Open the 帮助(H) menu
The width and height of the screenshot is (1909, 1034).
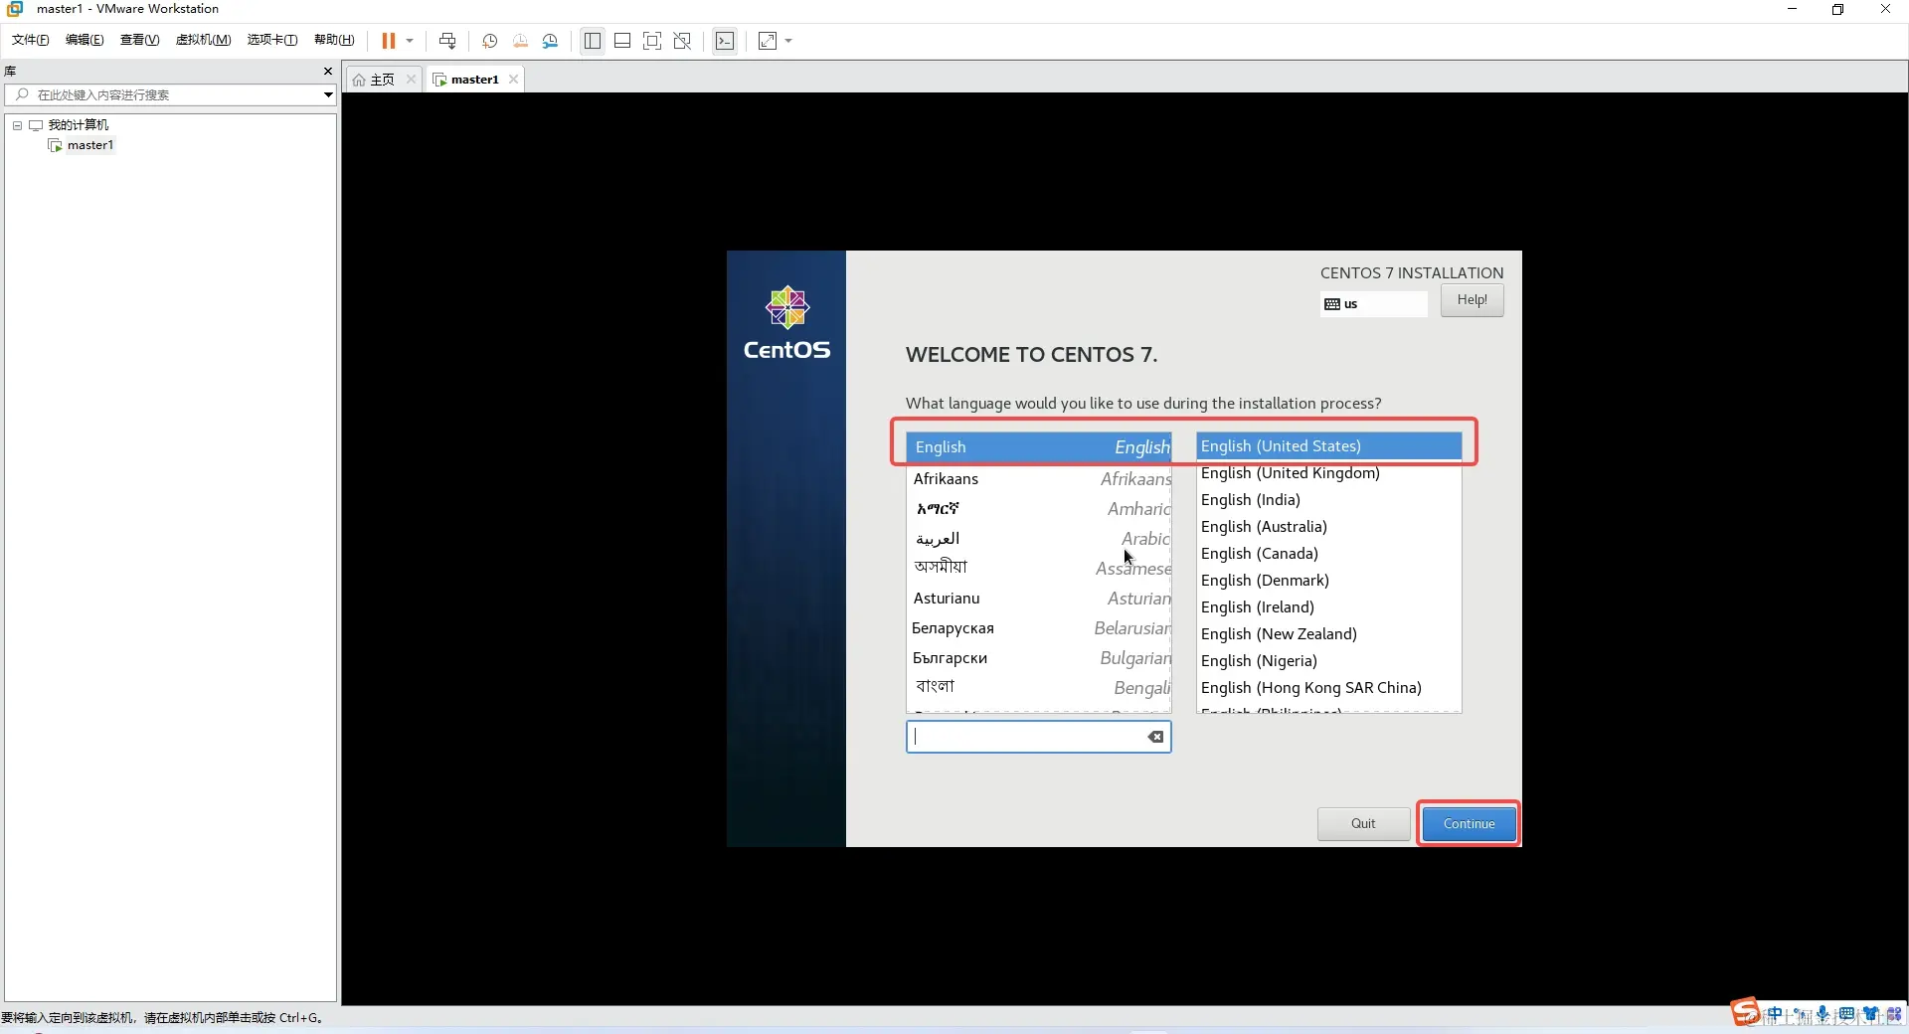tap(334, 40)
